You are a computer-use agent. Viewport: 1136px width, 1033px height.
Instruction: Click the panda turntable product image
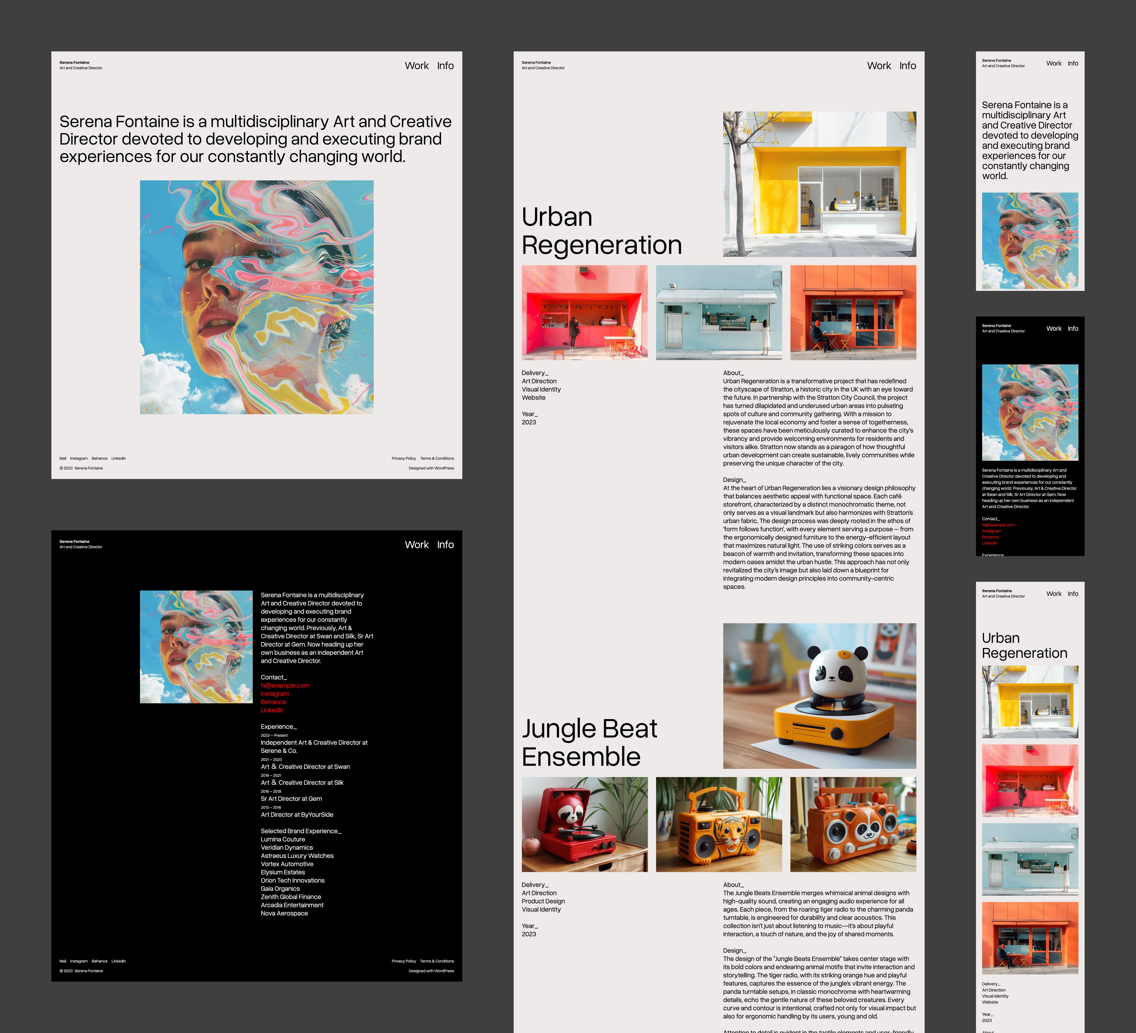pyautogui.click(x=819, y=695)
